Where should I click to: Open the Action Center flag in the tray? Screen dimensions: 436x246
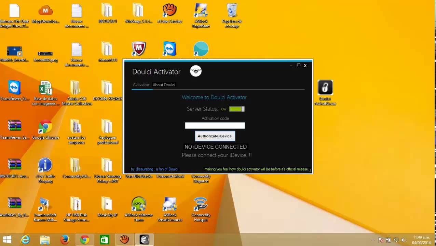coord(381,240)
